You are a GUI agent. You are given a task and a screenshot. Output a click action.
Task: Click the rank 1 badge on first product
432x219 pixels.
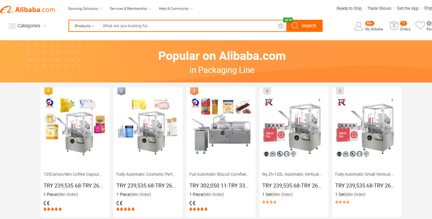pyautogui.click(x=48, y=91)
